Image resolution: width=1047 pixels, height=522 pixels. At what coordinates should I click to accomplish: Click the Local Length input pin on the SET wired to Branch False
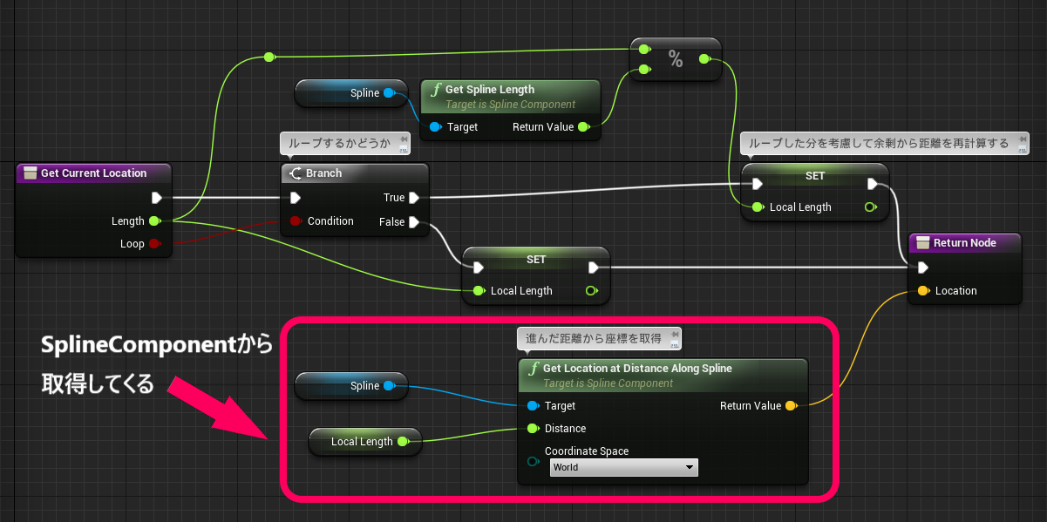tap(478, 291)
